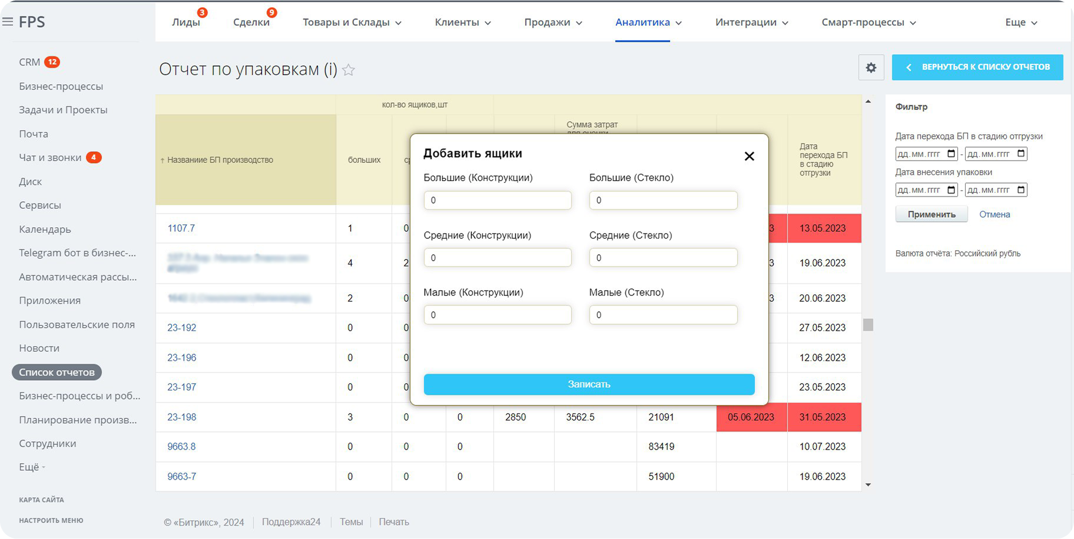Image resolution: width=1074 pixels, height=539 pixels.
Task: Open the Сделки tab
Action: pyautogui.click(x=251, y=22)
